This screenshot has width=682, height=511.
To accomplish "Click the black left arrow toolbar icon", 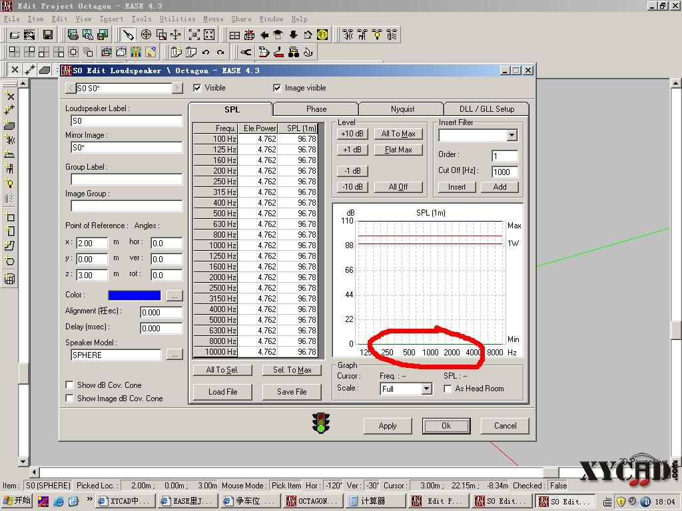I will coord(264,35).
